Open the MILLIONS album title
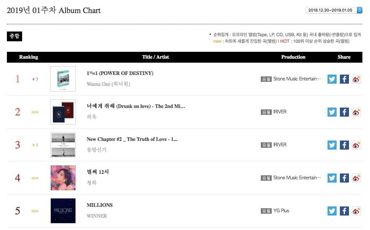The width and height of the screenshot is (370, 230). point(100,205)
